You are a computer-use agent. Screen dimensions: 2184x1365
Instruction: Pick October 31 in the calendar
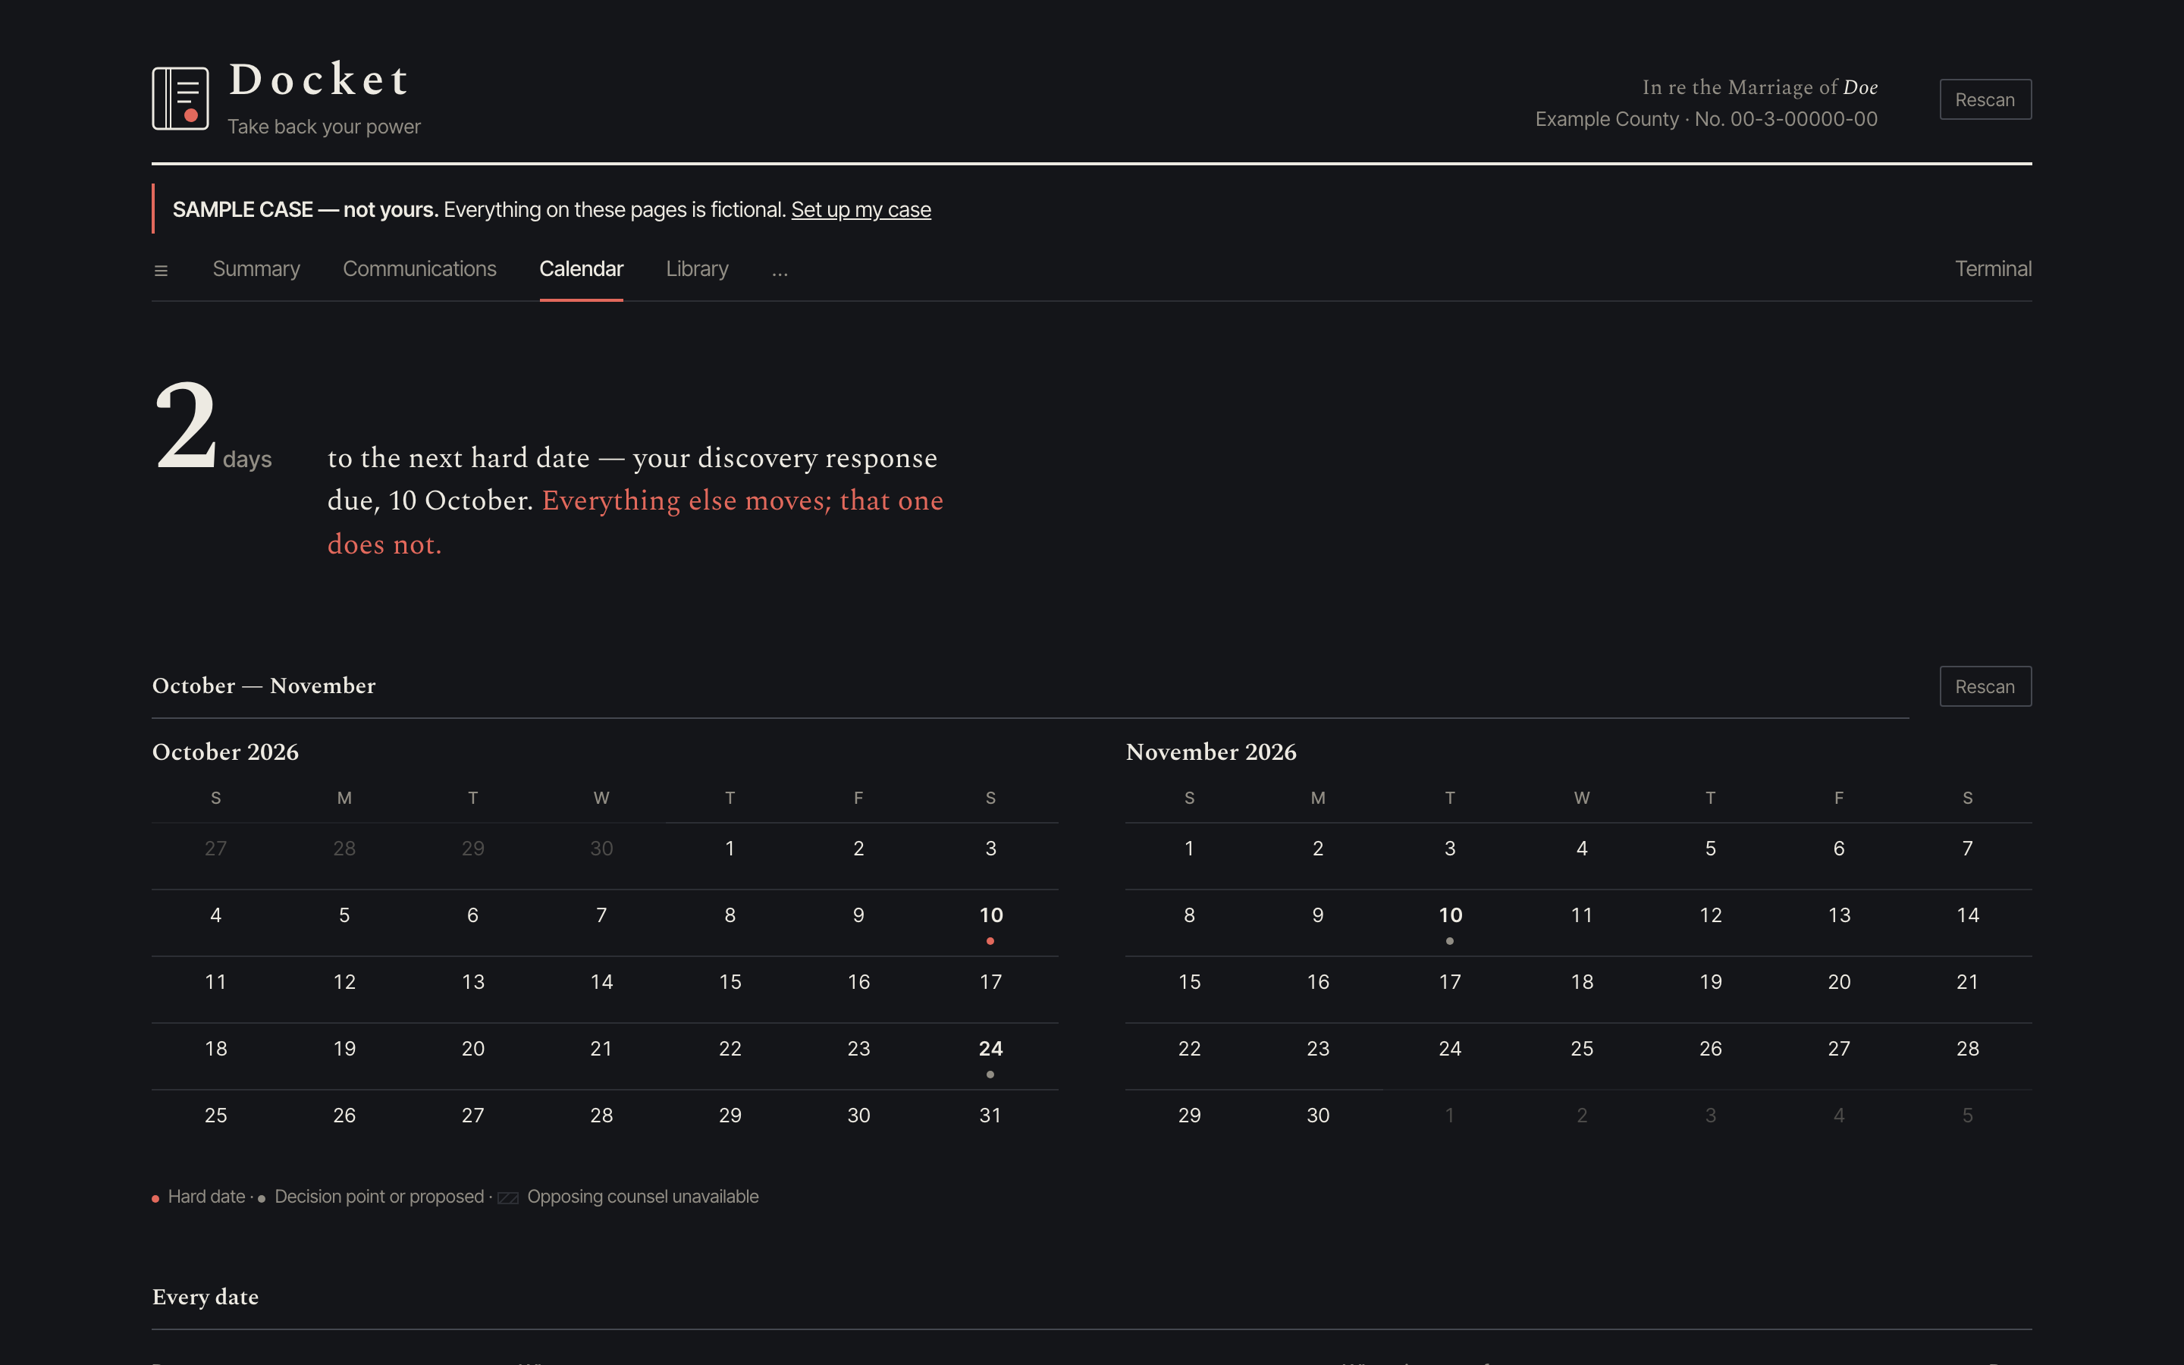991,1116
